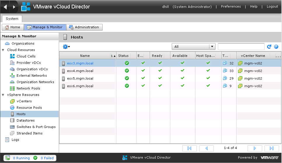Open the Help link in header

click(x=254, y=6)
